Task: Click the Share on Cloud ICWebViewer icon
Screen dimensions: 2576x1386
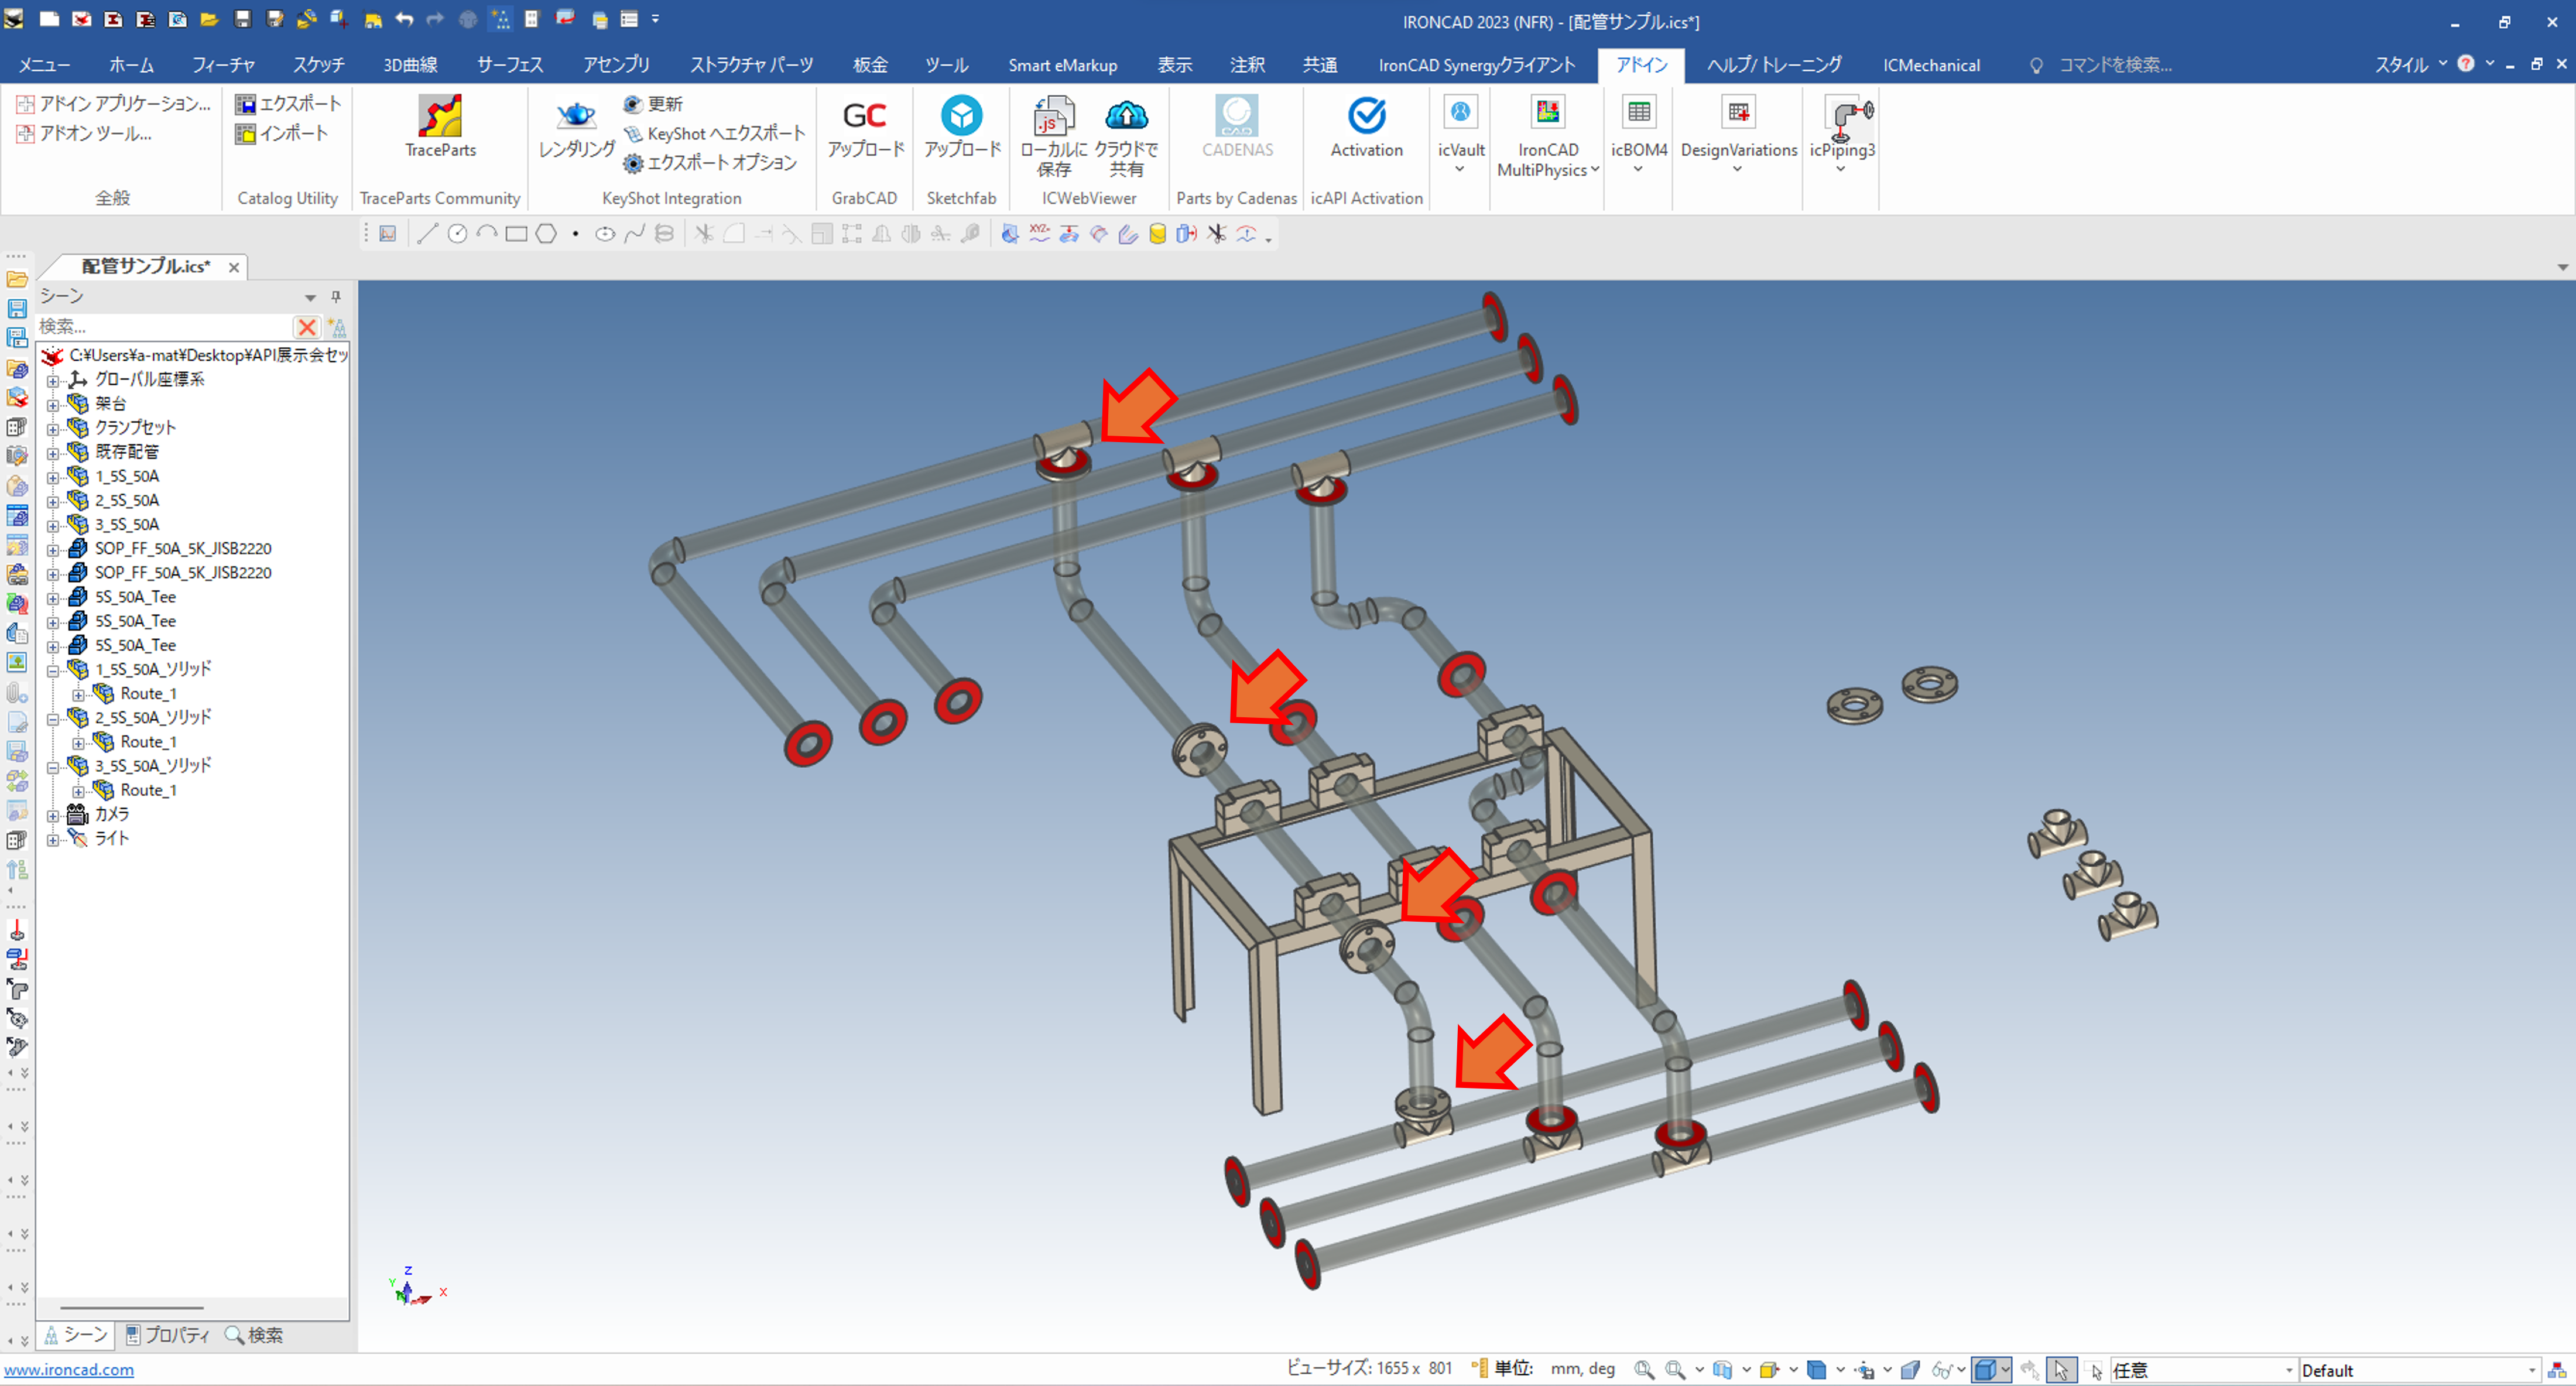Action: (x=1126, y=116)
